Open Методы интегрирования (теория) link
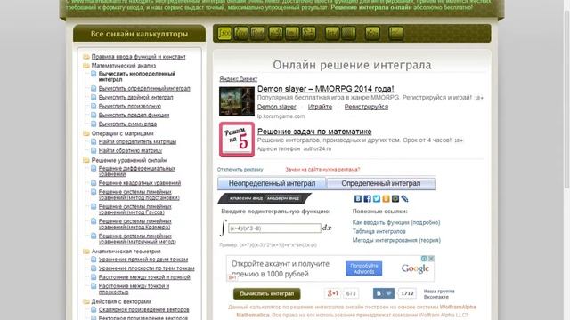The image size is (570, 320). tap(396, 240)
